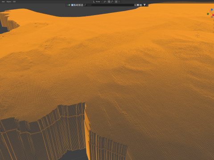Open the Global transform orientation dropdown

(x=98, y=2)
